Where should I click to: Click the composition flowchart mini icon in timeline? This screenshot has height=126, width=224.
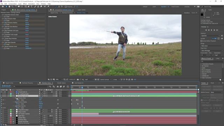click(x=50, y=86)
